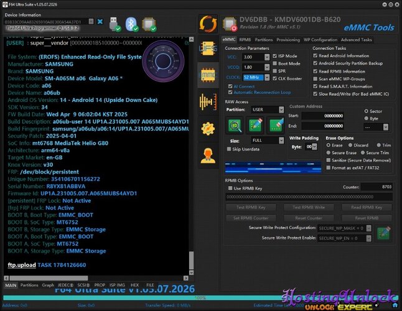Click the Reset Counter button
This screenshot has width=402, height=311.
tap(309, 218)
